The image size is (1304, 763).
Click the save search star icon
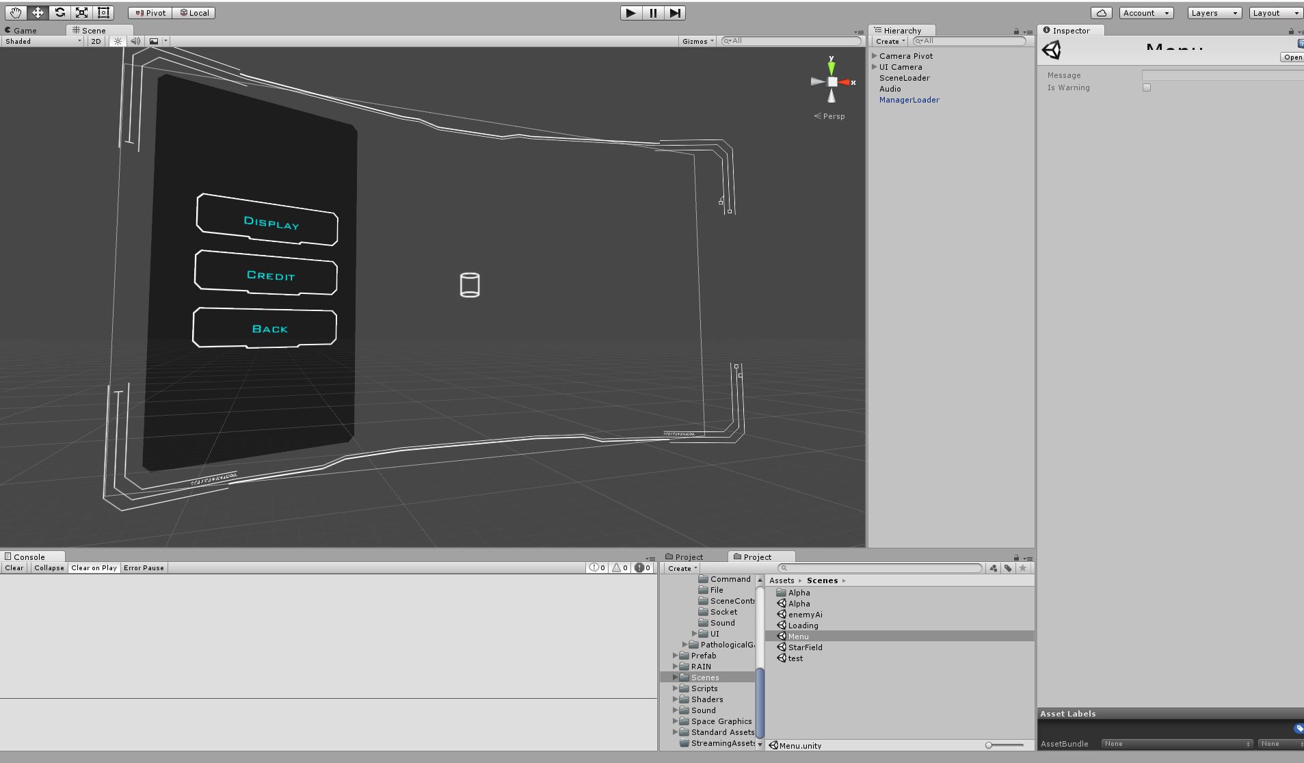tap(1023, 568)
